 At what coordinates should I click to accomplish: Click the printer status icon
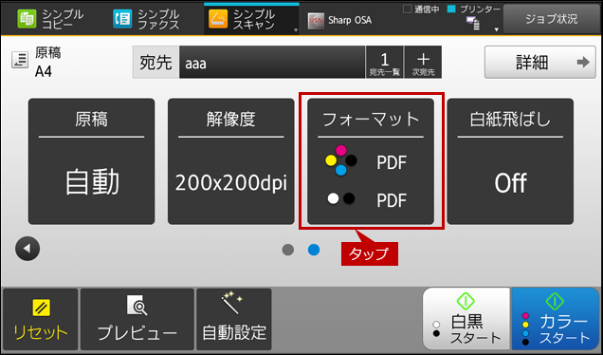(x=473, y=23)
